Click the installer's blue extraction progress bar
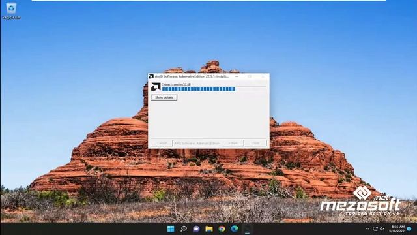The width and height of the screenshot is (417, 235). coord(214,89)
